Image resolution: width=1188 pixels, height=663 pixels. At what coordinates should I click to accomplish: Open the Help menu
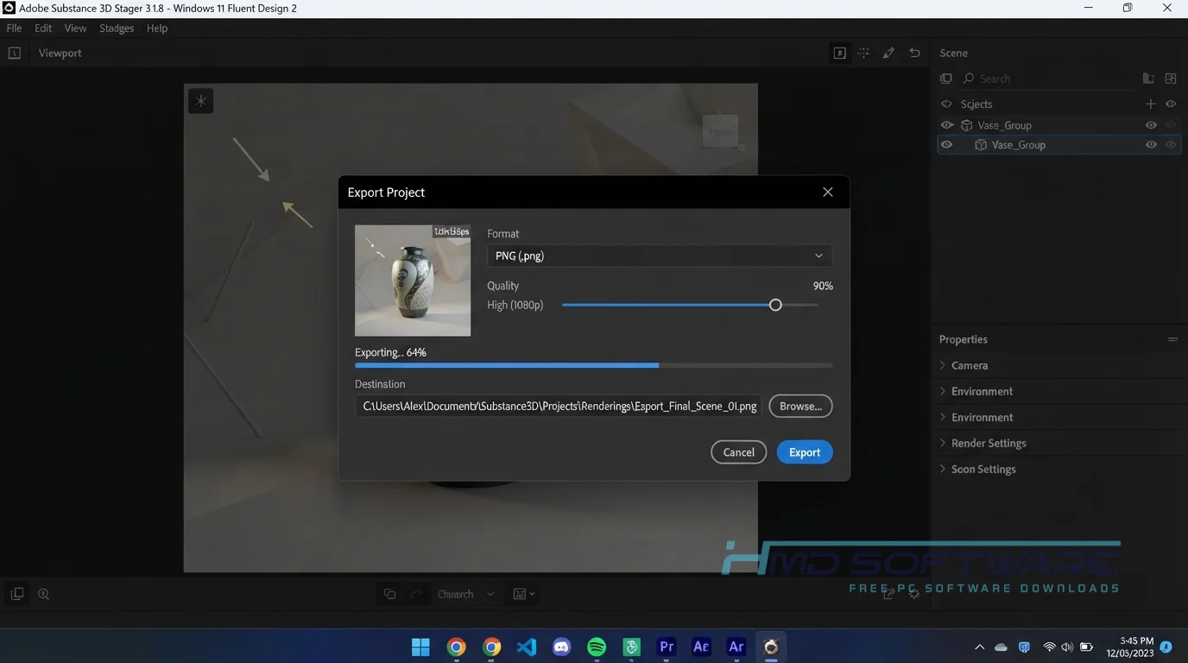(x=157, y=28)
